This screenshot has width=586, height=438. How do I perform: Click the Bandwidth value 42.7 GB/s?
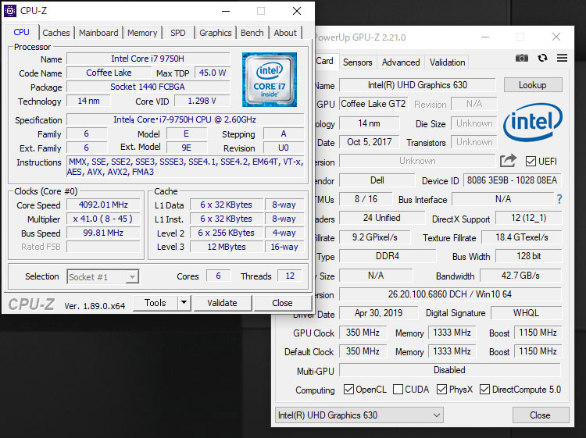pos(520,276)
